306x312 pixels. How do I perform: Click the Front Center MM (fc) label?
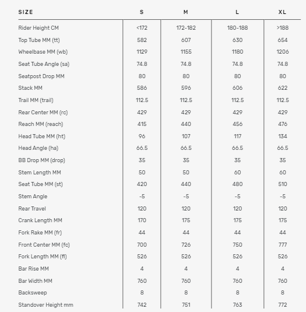click(x=44, y=245)
